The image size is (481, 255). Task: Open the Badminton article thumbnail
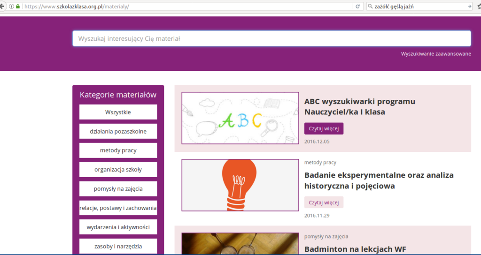coord(240,244)
